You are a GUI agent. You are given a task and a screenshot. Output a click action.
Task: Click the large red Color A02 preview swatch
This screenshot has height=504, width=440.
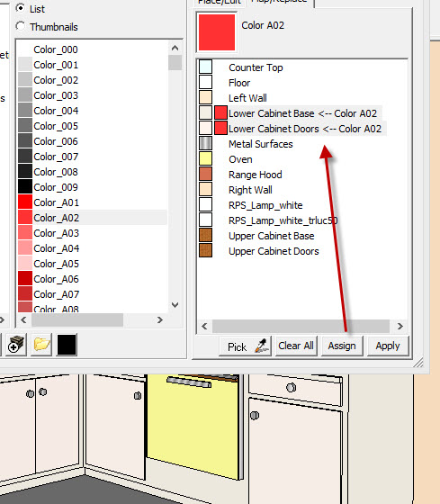(217, 32)
